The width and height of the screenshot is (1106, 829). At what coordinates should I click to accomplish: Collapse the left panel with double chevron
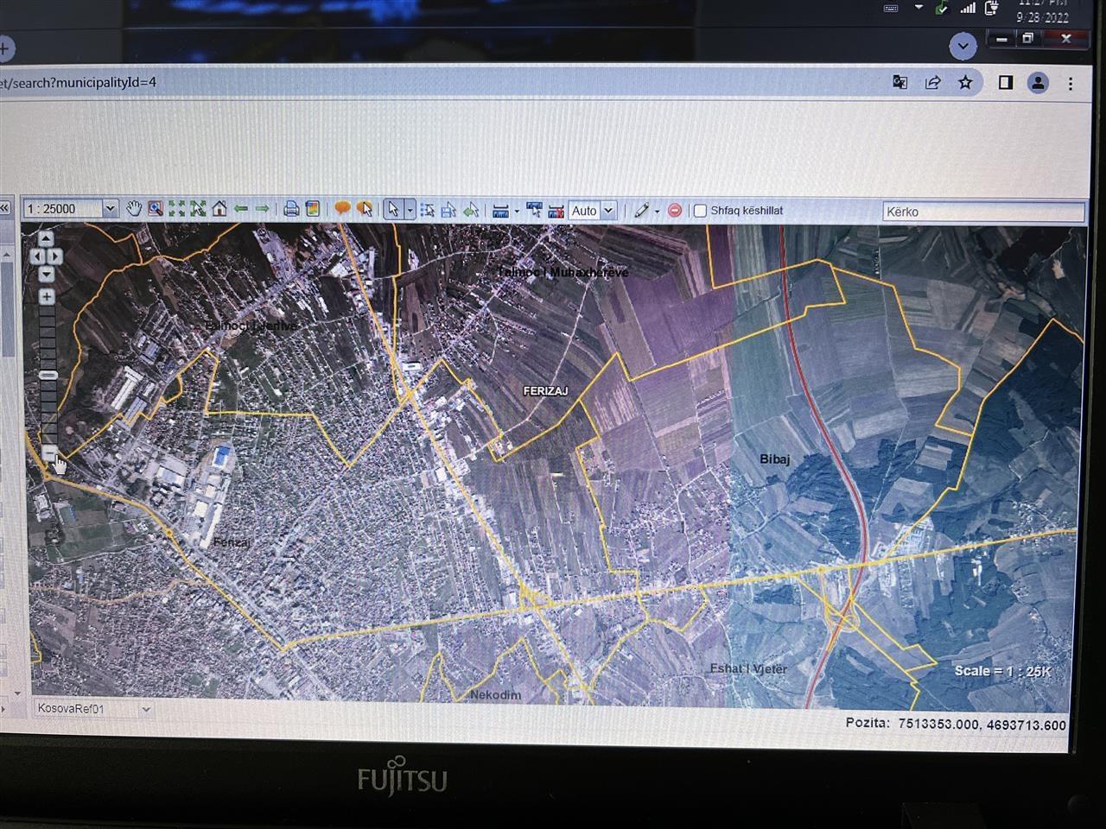pos(5,208)
